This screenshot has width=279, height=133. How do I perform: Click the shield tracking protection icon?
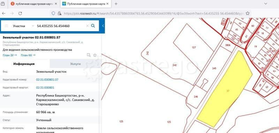[53, 14]
